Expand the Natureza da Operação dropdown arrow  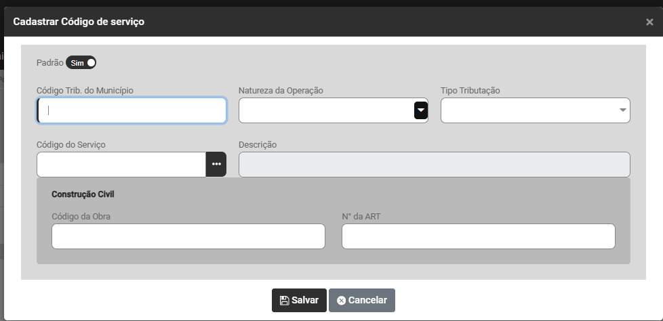pyautogui.click(x=421, y=110)
